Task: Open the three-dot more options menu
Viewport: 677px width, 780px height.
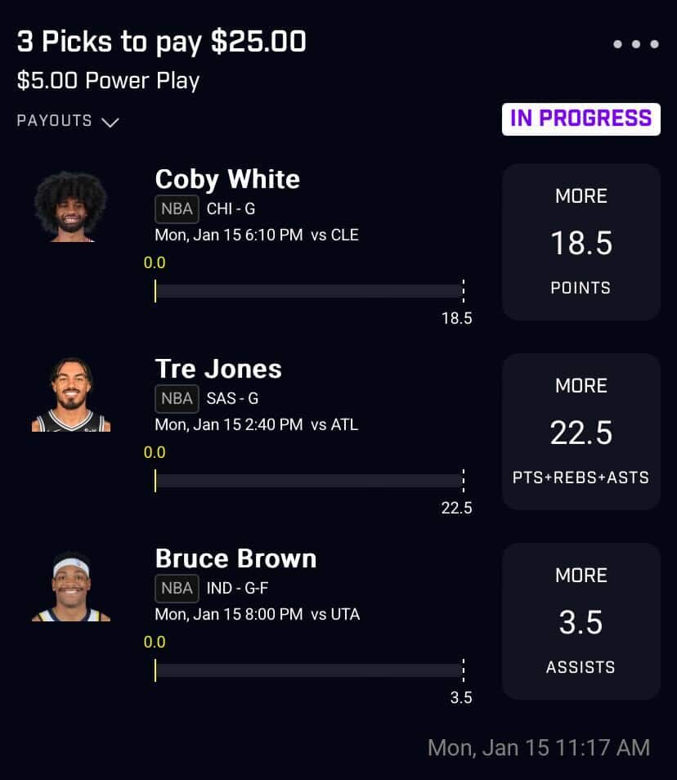Action: coord(636,44)
